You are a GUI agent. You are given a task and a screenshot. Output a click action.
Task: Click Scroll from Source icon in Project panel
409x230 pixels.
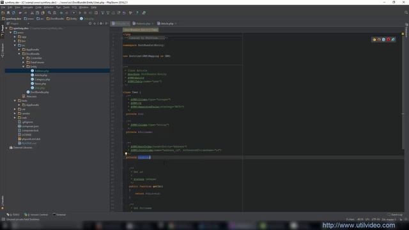[90, 24]
